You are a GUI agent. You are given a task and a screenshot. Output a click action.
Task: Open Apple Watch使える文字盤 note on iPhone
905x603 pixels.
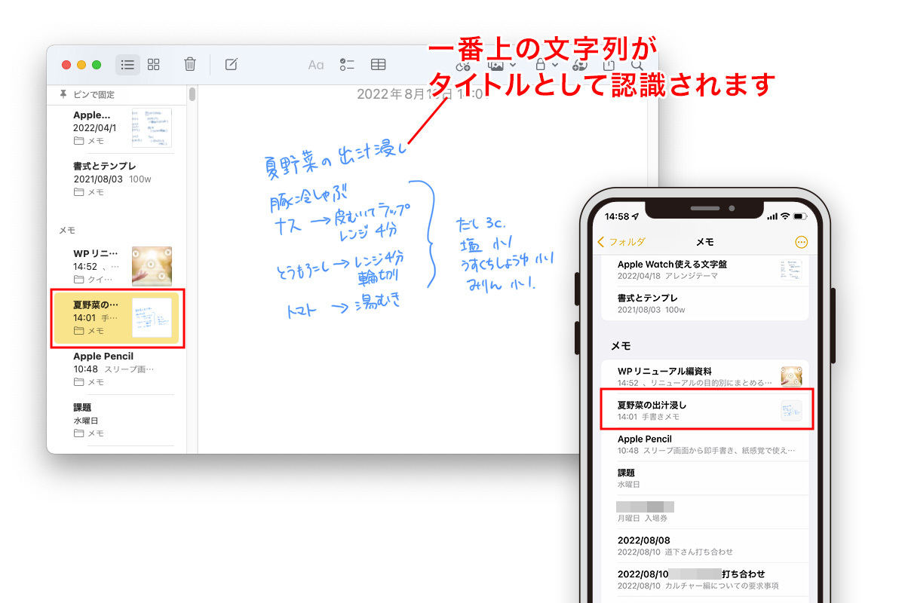[x=704, y=270]
